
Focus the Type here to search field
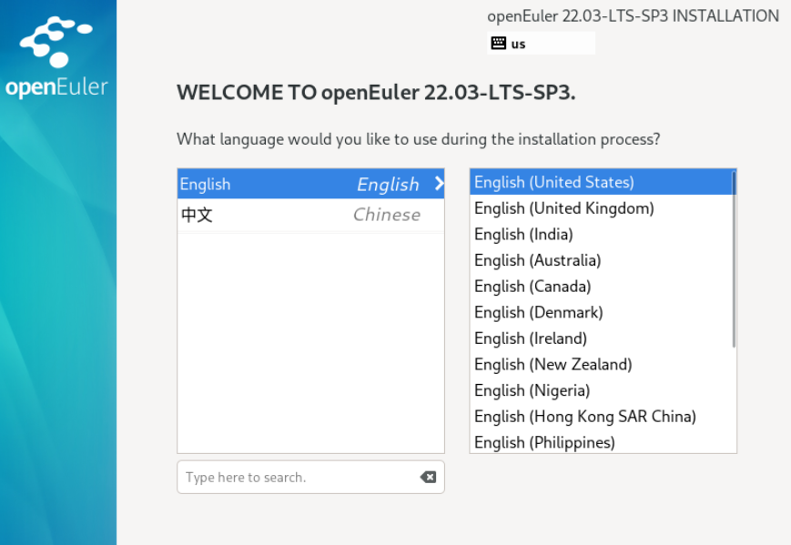pyautogui.click(x=296, y=477)
